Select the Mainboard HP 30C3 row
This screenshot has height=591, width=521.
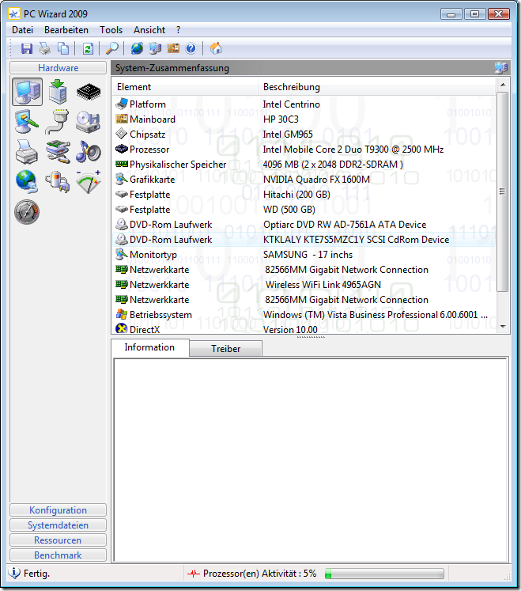coord(304,119)
